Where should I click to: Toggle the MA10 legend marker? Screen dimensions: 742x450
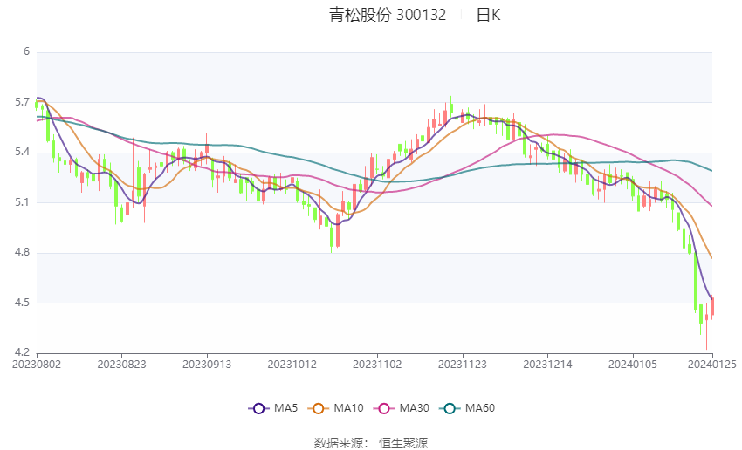318,408
